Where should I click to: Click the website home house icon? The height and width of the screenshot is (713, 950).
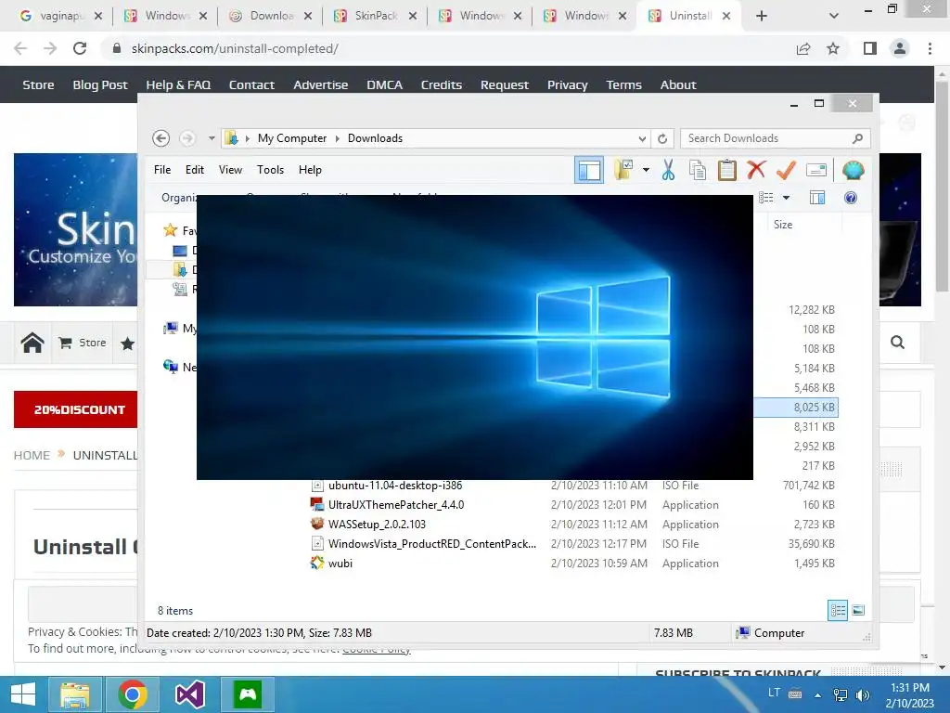pos(32,343)
